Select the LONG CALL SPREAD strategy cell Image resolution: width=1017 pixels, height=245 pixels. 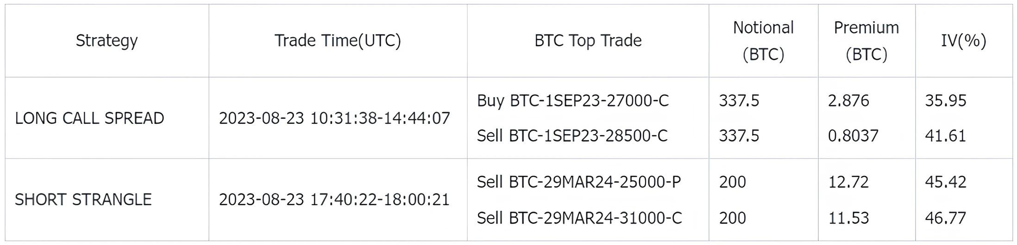[89, 118]
